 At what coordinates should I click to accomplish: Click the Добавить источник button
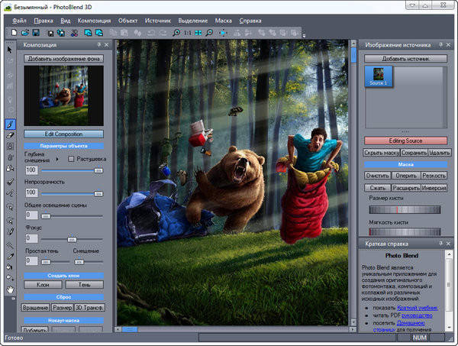(405, 58)
